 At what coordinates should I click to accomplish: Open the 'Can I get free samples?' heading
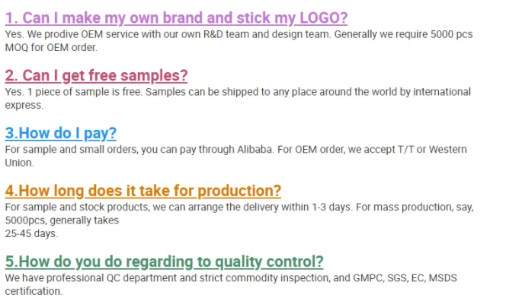click(x=96, y=76)
